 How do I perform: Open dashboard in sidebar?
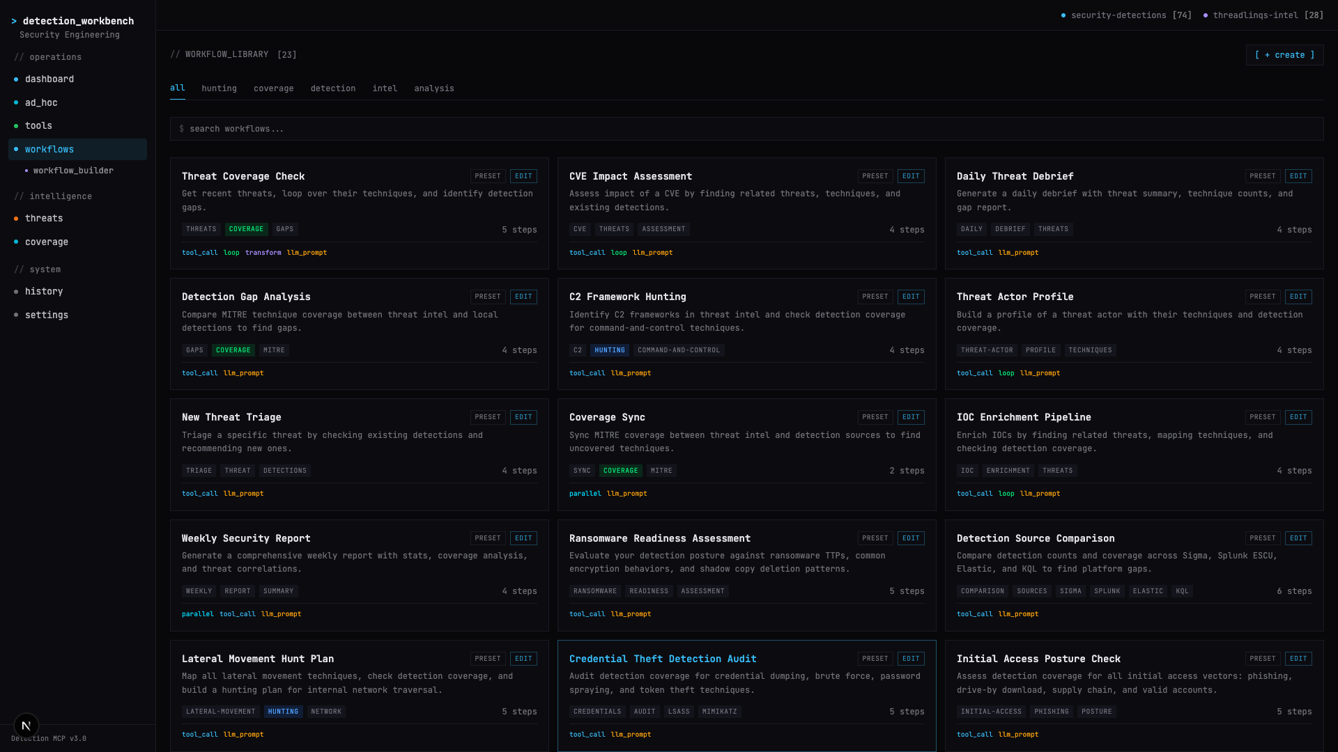click(x=77, y=79)
